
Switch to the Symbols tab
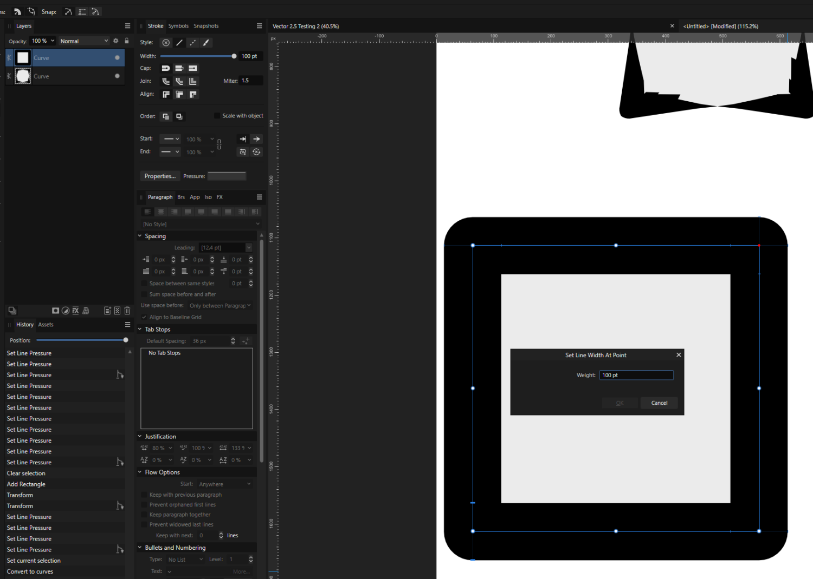click(x=178, y=26)
